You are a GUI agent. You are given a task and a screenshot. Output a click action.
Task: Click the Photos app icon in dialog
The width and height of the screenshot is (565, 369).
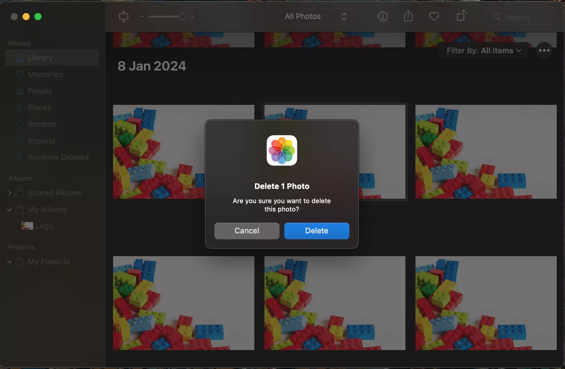coord(282,150)
